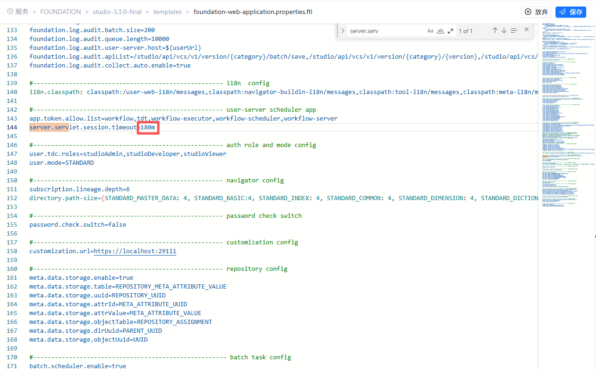Click meta.data.storage.enable=true line
The width and height of the screenshot is (596, 370).
81,278
